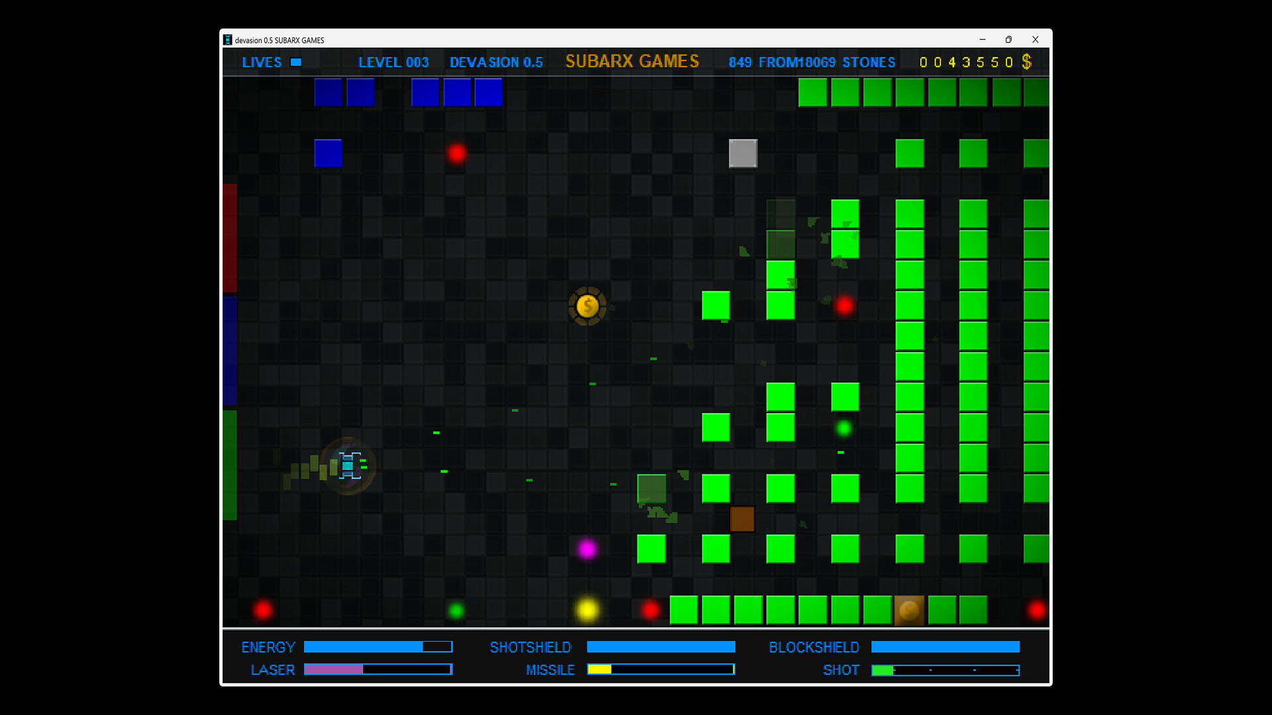The width and height of the screenshot is (1272, 715).
Task: Click the score display showing 0043550 $
Action: click(x=974, y=62)
